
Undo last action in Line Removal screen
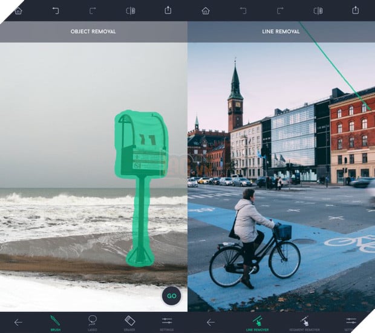243,10
